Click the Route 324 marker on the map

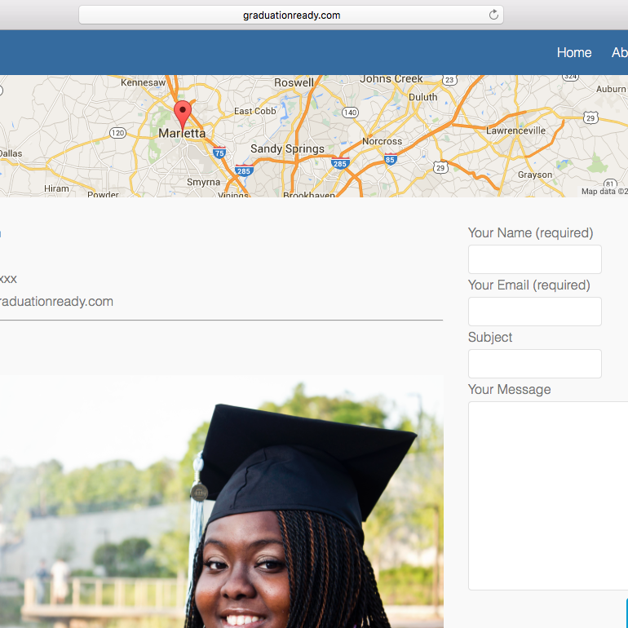click(x=571, y=76)
